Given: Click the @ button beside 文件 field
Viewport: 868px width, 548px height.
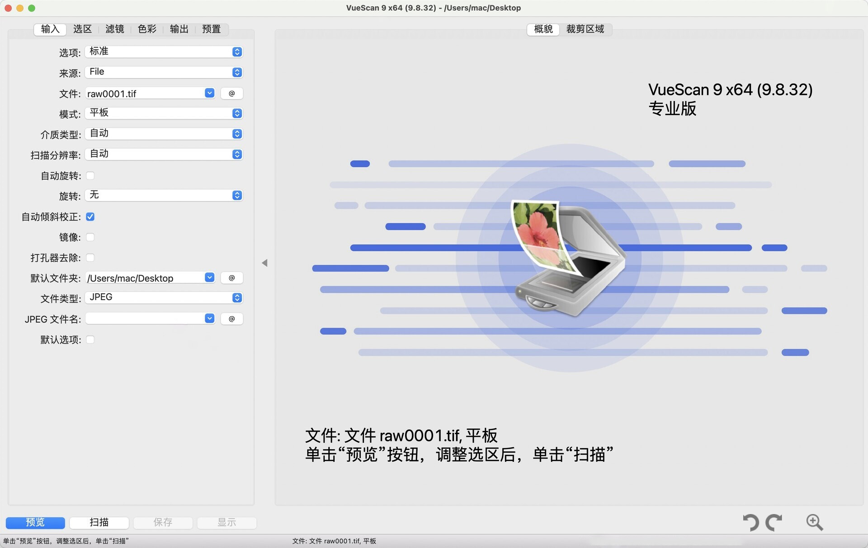Looking at the screenshot, I should coord(231,94).
